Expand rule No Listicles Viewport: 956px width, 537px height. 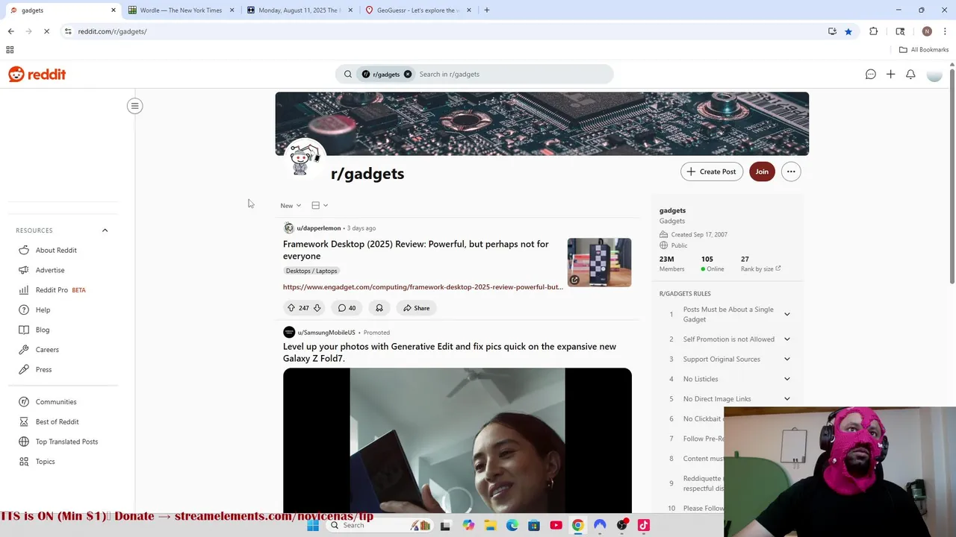pyautogui.click(x=786, y=379)
